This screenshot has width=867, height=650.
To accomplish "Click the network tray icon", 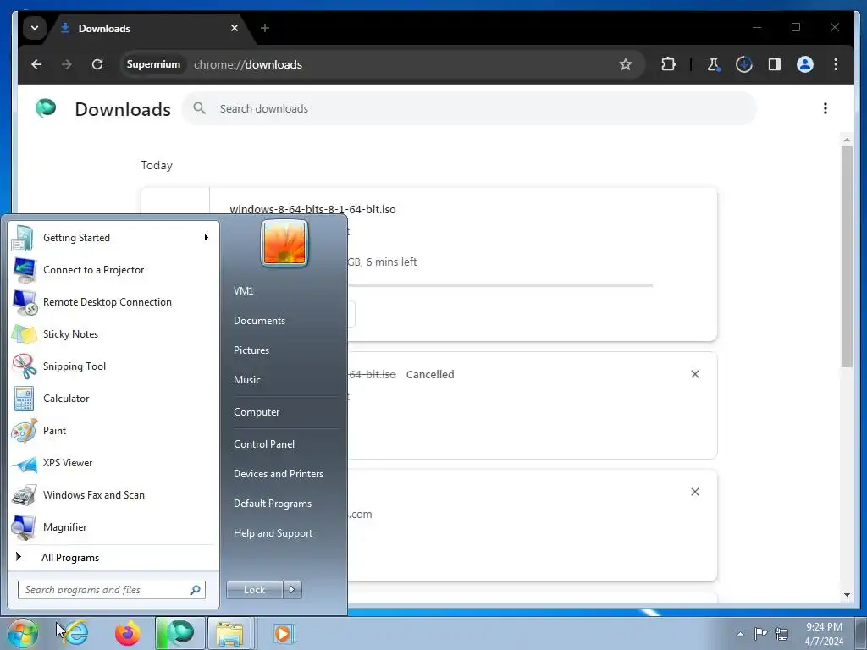I will [781, 633].
